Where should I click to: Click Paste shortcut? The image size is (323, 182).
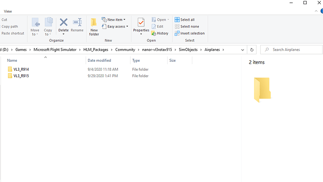13,33
